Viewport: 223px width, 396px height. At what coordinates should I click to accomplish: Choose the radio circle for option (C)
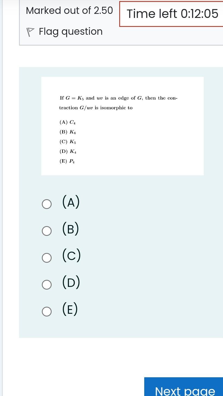coord(47,258)
